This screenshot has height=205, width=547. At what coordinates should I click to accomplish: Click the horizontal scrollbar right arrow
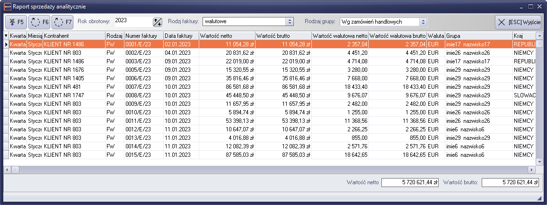pyautogui.click(x=531, y=169)
